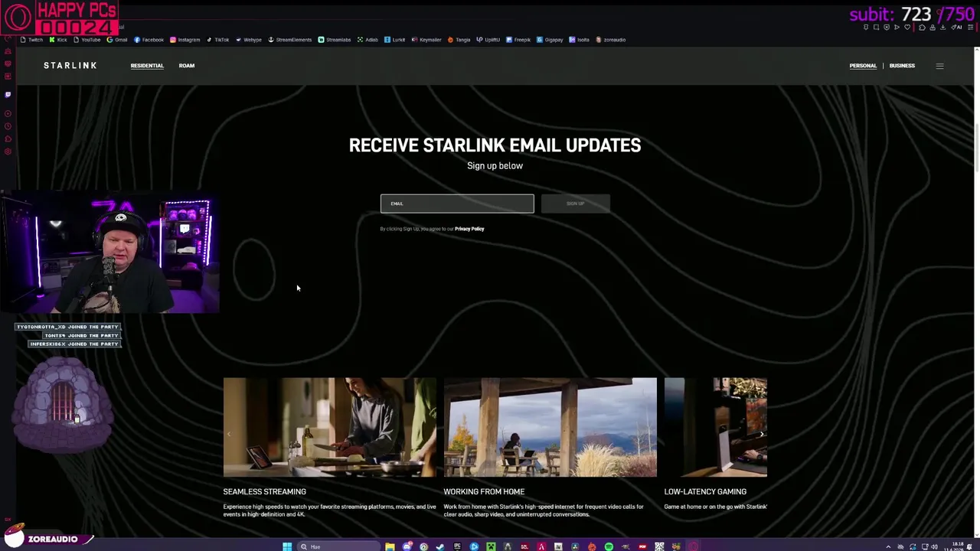Click the browser heart bookmark icon
The height and width of the screenshot is (551, 980).
pos(907,28)
